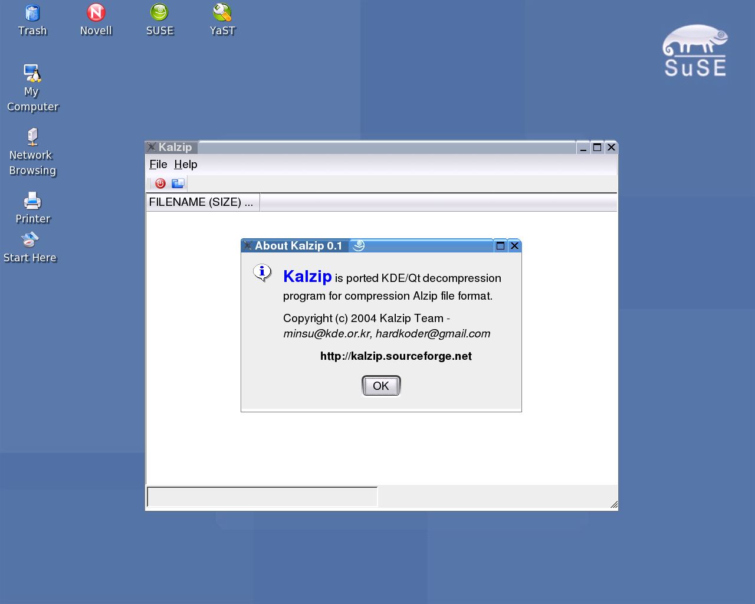Open the Help menu

tap(185, 165)
